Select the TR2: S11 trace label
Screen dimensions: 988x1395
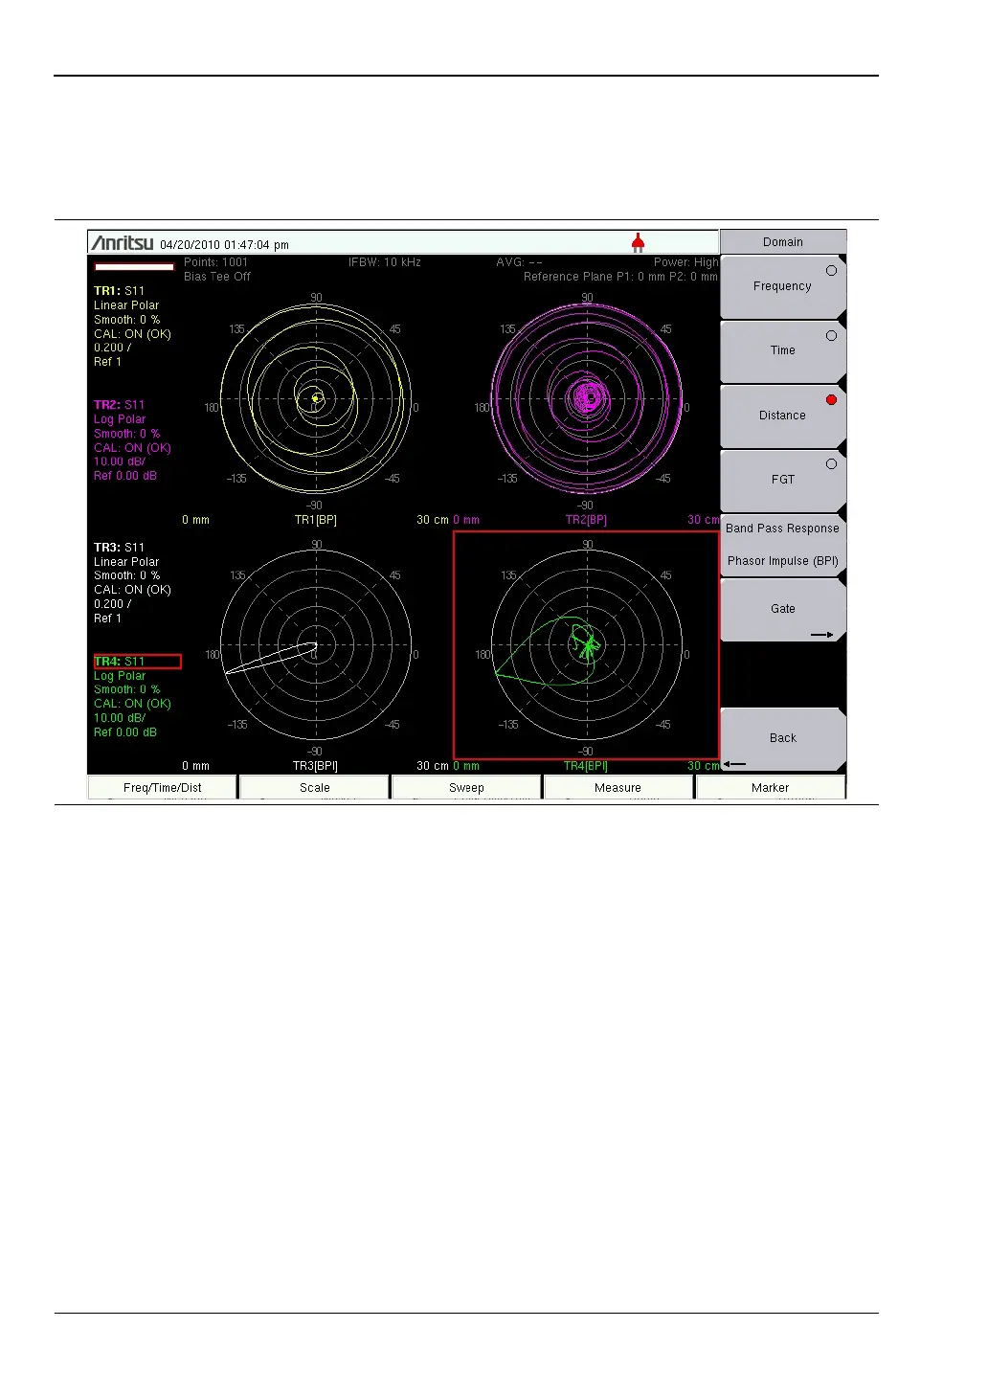(x=119, y=405)
